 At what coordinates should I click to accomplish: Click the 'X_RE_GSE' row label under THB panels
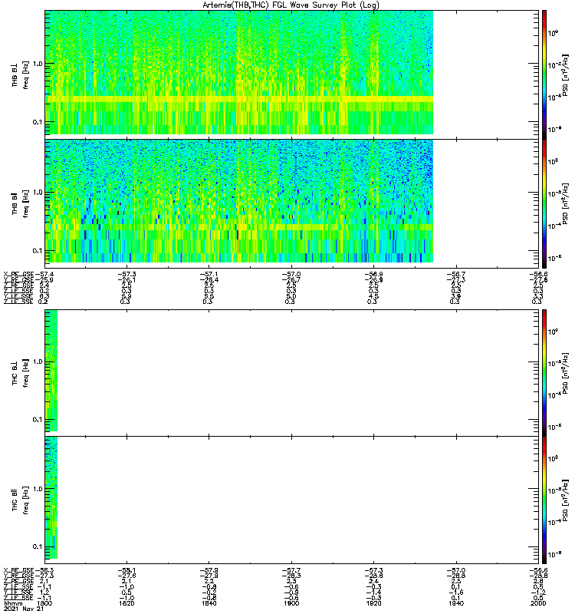click(18, 274)
